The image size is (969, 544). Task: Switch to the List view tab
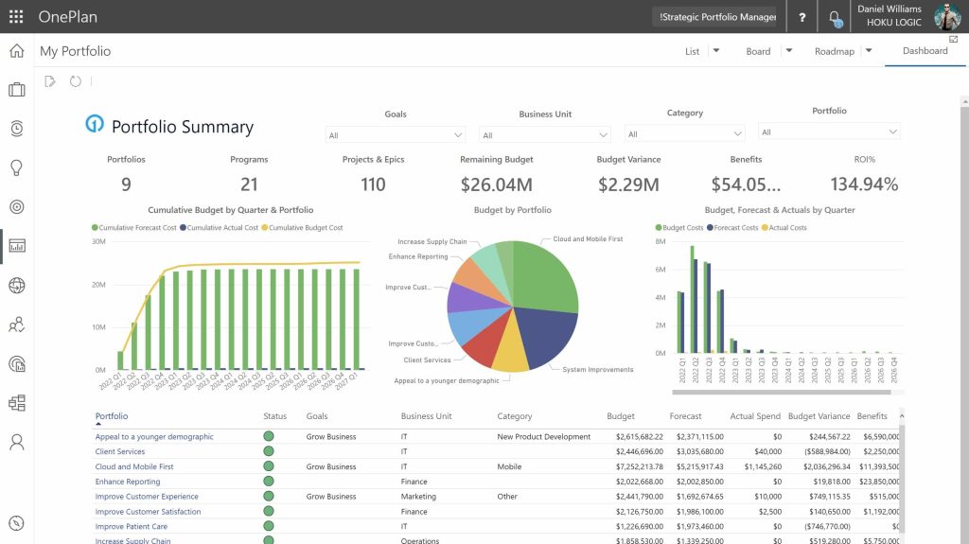point(692,51)
